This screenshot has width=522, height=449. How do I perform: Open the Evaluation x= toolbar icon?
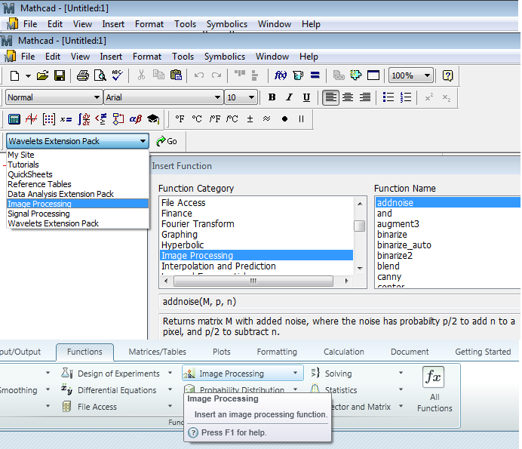66,119
